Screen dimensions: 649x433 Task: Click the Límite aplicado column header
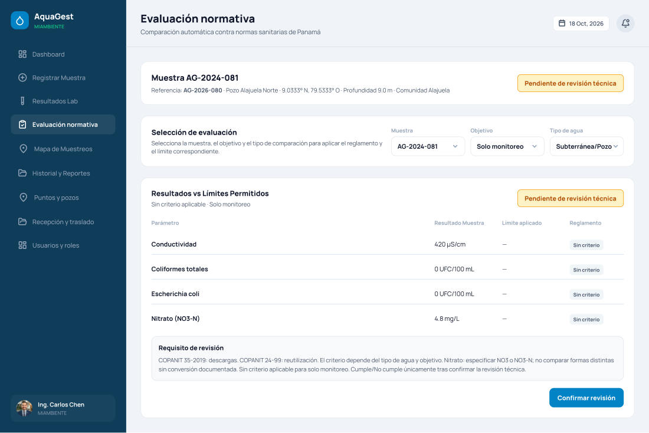tap(522, 223)
